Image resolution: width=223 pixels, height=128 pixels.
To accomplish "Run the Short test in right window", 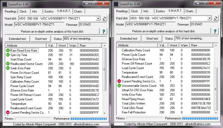I will 152,39.
